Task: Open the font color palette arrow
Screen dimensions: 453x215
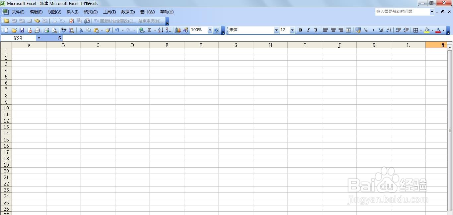Action: pyautogui.click(x=443, y=30)
